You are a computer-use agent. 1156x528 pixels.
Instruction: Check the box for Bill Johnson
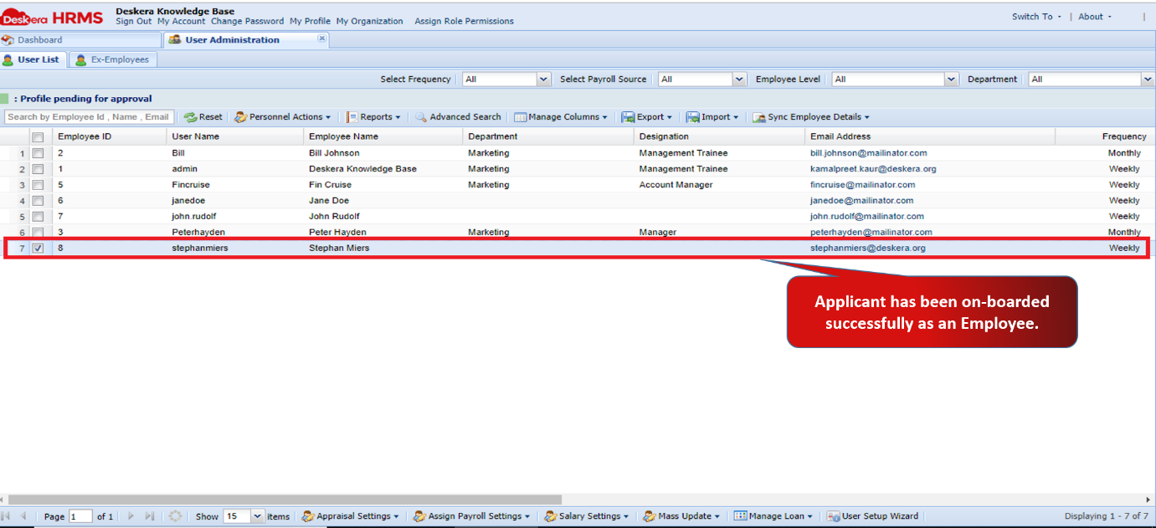38,153
